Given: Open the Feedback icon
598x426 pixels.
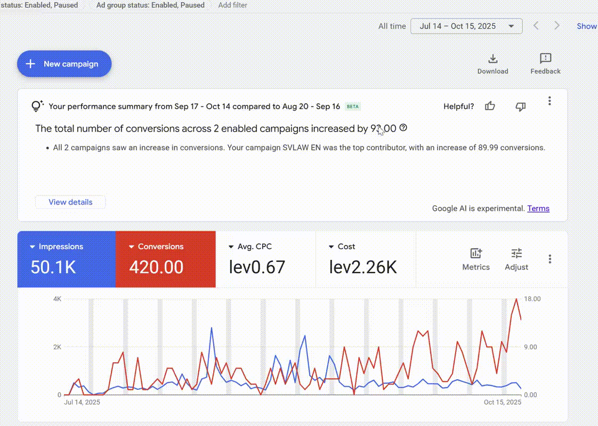Looking at the screenshot, I should coord(545,59).
